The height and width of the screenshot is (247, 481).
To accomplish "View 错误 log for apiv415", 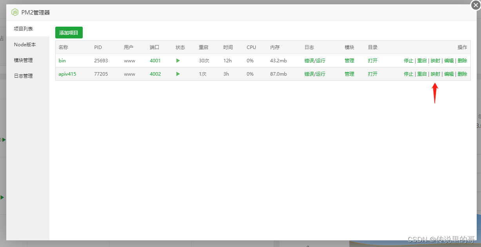I will click(309, 74).
